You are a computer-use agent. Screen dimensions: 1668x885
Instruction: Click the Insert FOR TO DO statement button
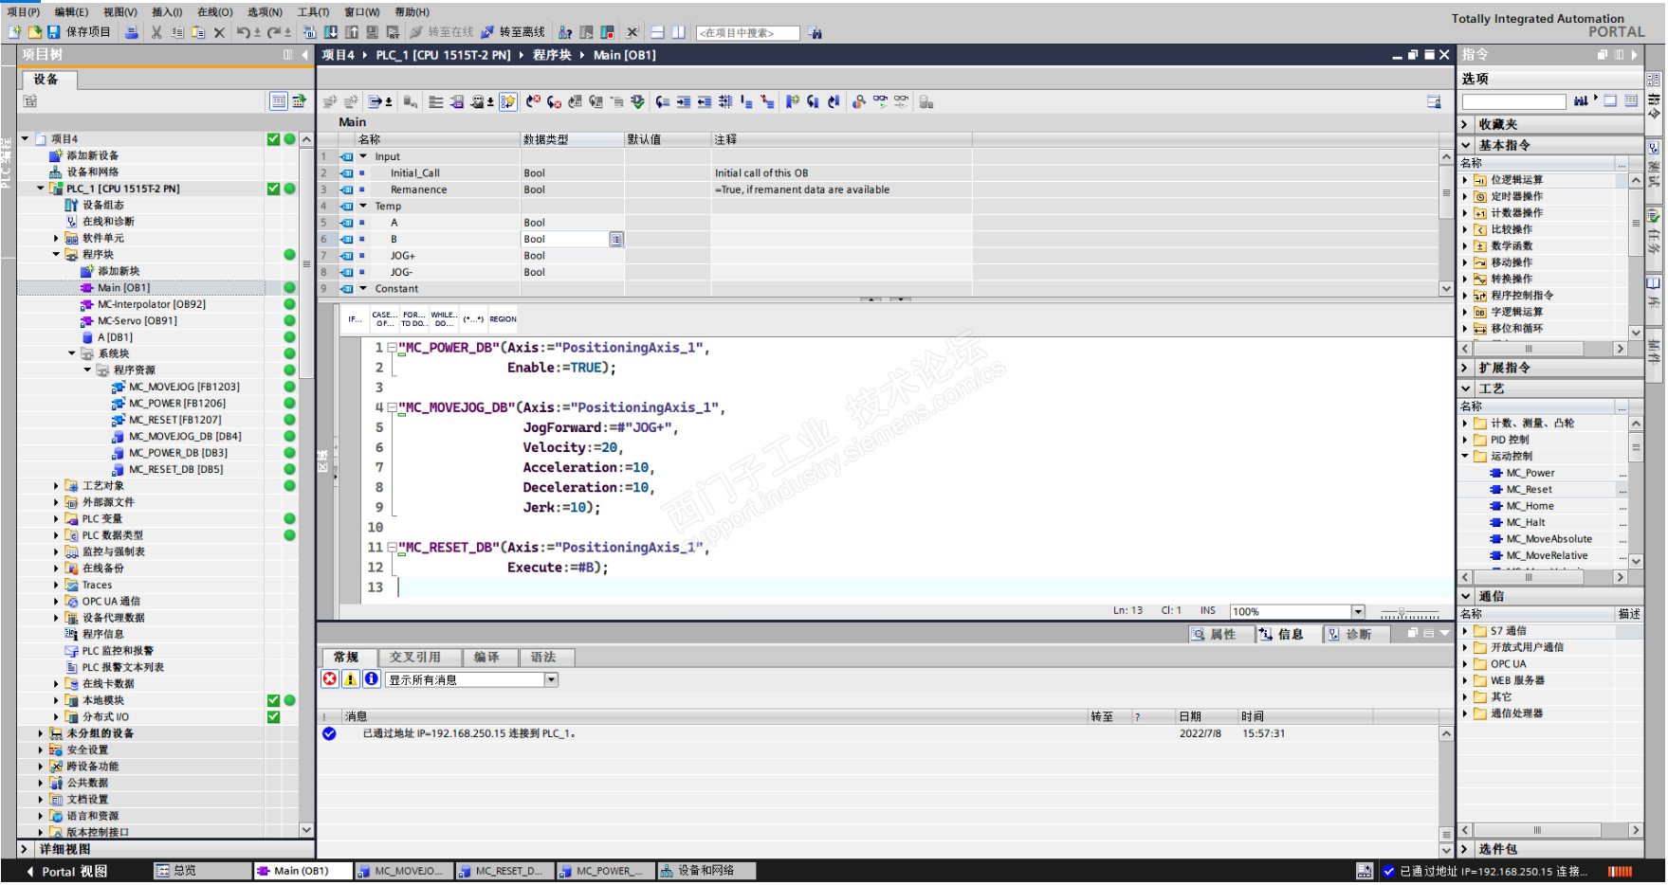pos(413,319)
